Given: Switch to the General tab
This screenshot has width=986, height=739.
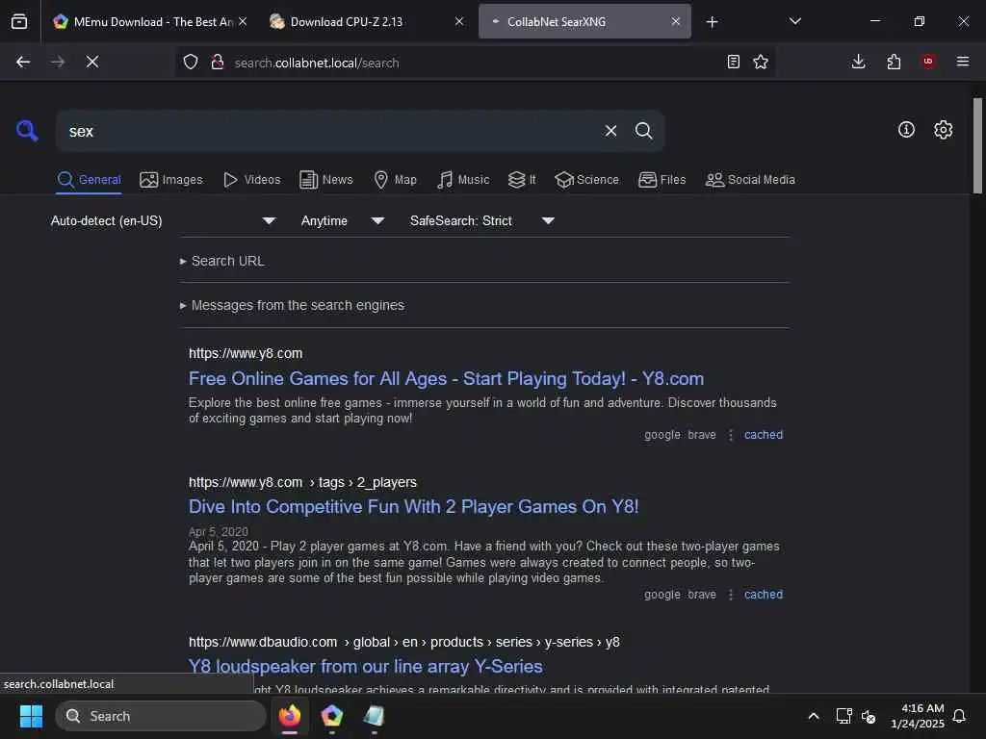Looking at the screenshot, I should 90,180.
